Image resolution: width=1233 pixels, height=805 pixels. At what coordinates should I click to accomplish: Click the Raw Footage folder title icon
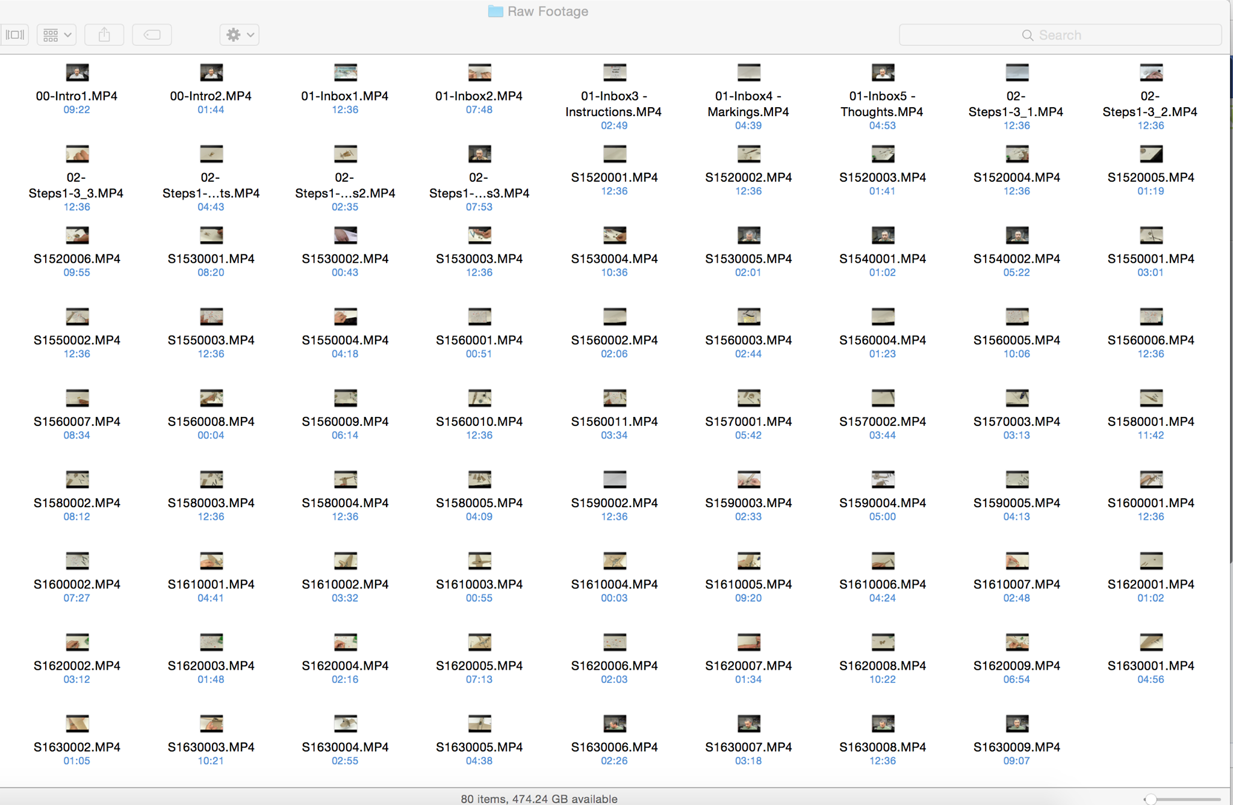495,11
